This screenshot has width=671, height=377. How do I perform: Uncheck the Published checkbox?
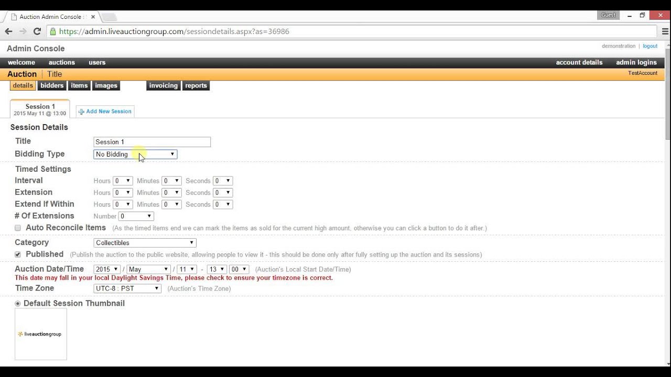point(18,254)
